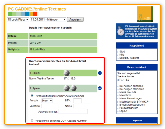Open Buchungen anzeigen in the Besucher-Menü
165x129 pixels.
(x=131, y=86)
